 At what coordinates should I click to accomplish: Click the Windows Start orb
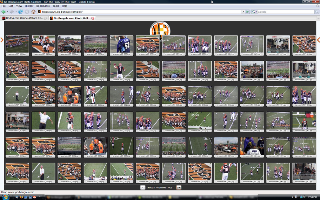pos(5,197)
